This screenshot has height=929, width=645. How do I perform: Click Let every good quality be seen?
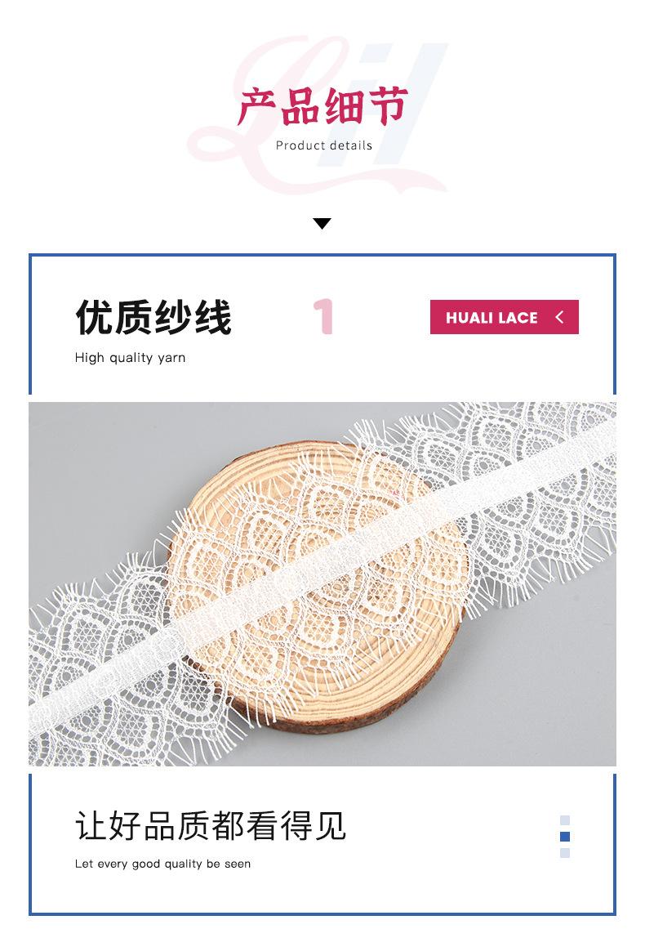(162, 864)
